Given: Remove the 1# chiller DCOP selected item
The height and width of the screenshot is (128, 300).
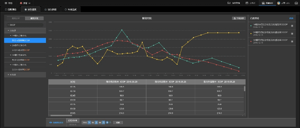Looking at the screenshot, I should point(292,26).
